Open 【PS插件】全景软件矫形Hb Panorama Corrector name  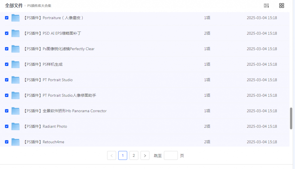click(65, 111)
